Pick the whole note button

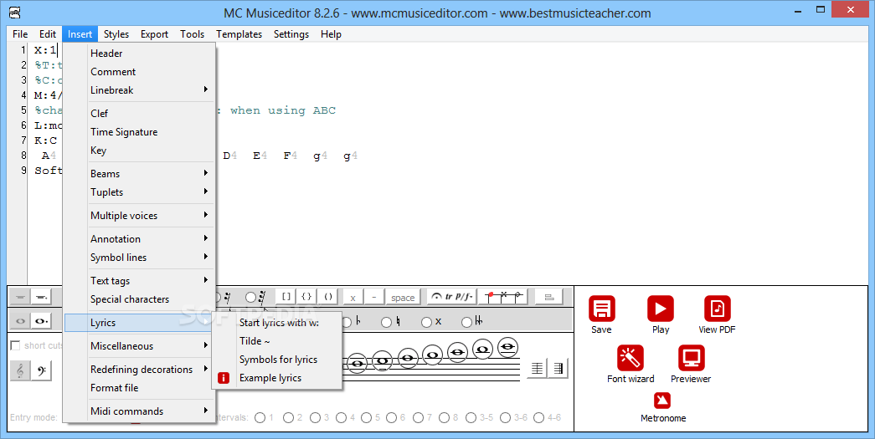pos(20,321)
